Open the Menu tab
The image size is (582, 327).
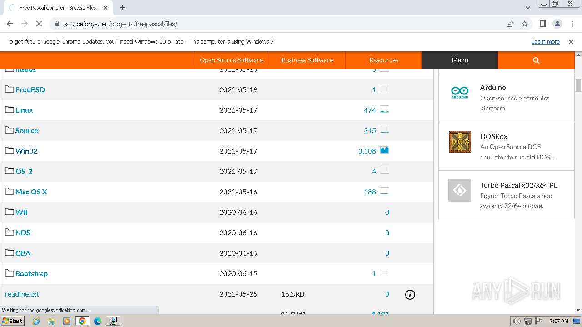coord(460,60)
